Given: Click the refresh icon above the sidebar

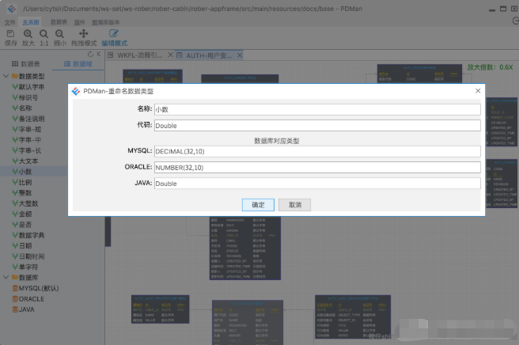Looking at the screenshot, I should (90, 54).
